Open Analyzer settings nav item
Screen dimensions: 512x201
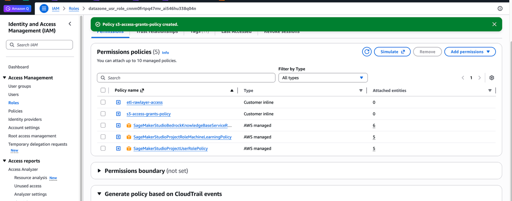(30, 194)
